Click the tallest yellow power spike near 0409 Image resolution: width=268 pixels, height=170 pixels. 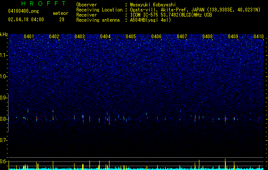[x=225, y=164]
